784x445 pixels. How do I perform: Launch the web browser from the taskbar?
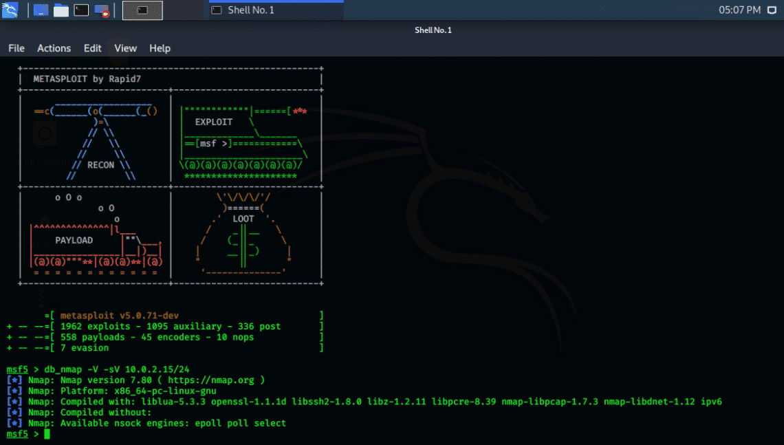click(x=40, y=10)
